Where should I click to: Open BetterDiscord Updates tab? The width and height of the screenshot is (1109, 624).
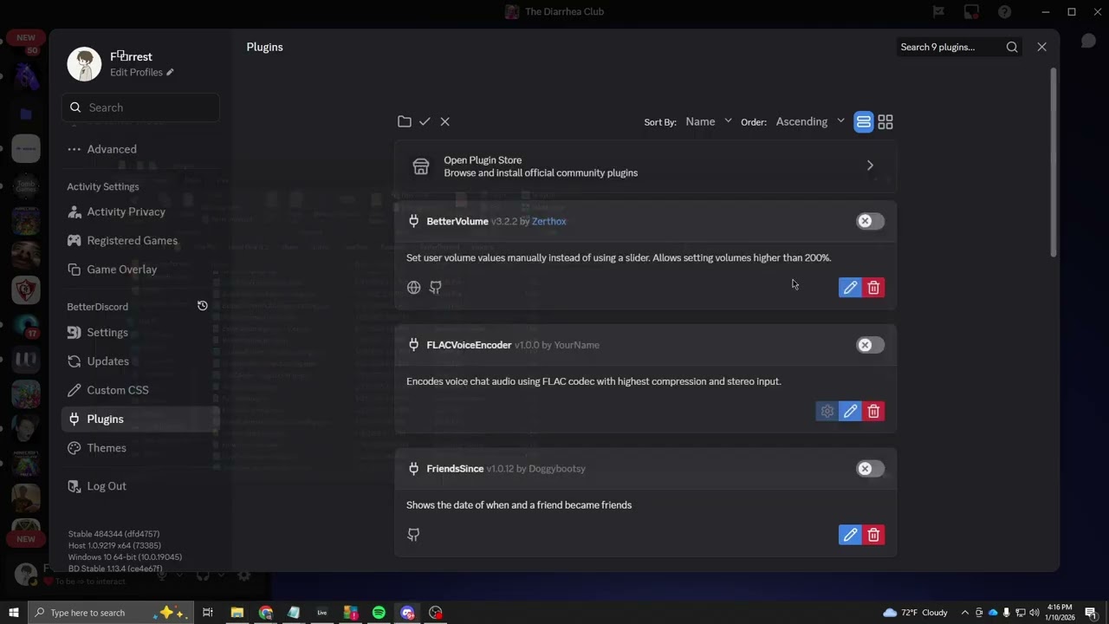140,361
